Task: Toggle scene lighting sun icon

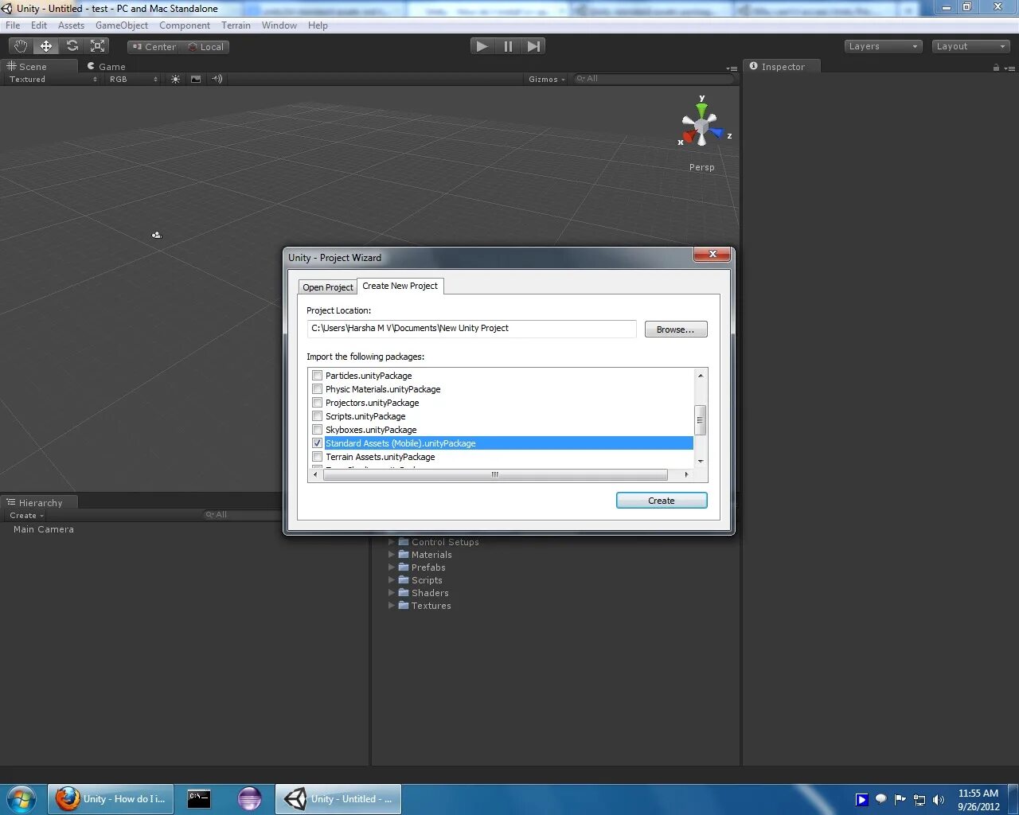Action: tap(175, 79)
